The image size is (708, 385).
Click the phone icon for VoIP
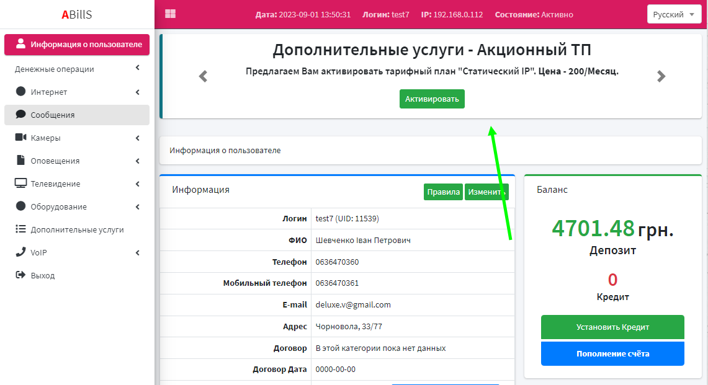tap(20, 252)
